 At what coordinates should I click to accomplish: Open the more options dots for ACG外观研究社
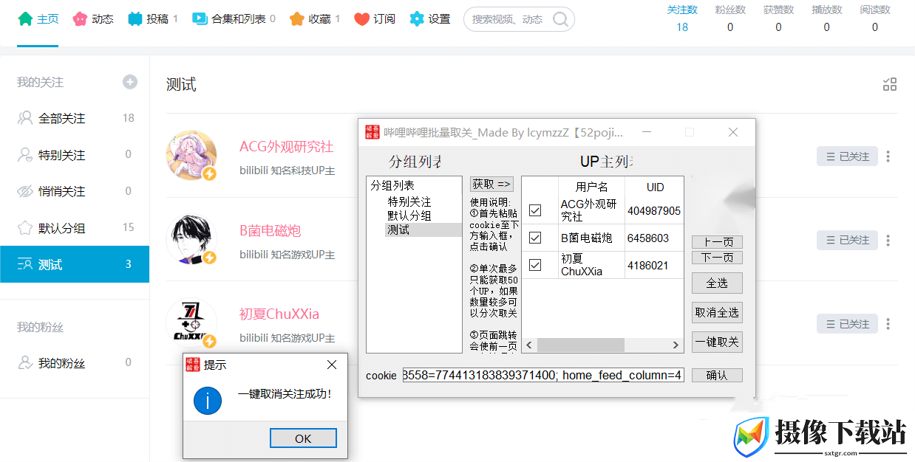888,156
